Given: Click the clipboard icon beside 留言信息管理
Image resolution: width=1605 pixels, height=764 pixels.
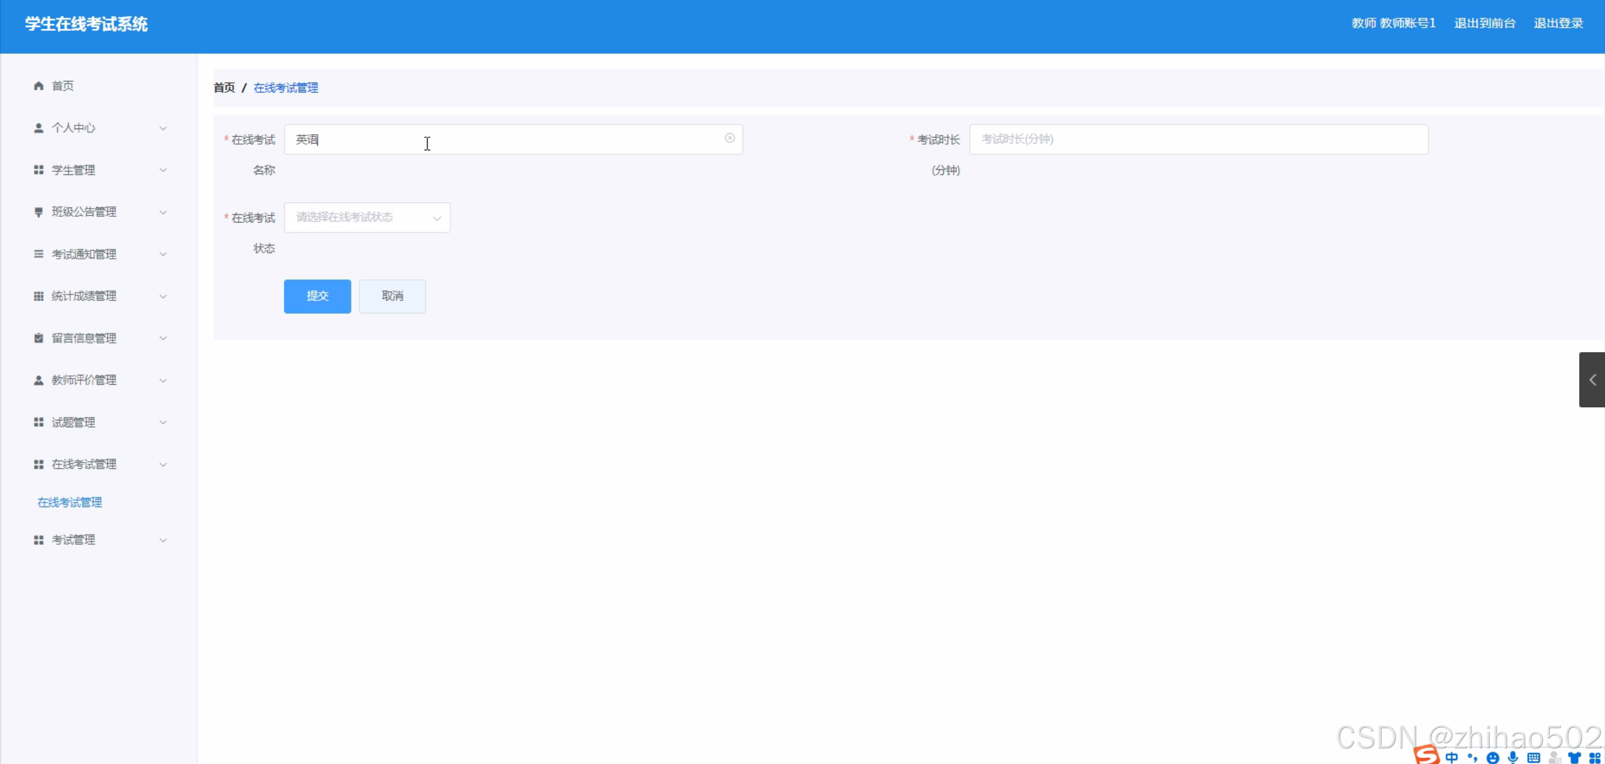Looking at the screenshot, I should (38, 338).
